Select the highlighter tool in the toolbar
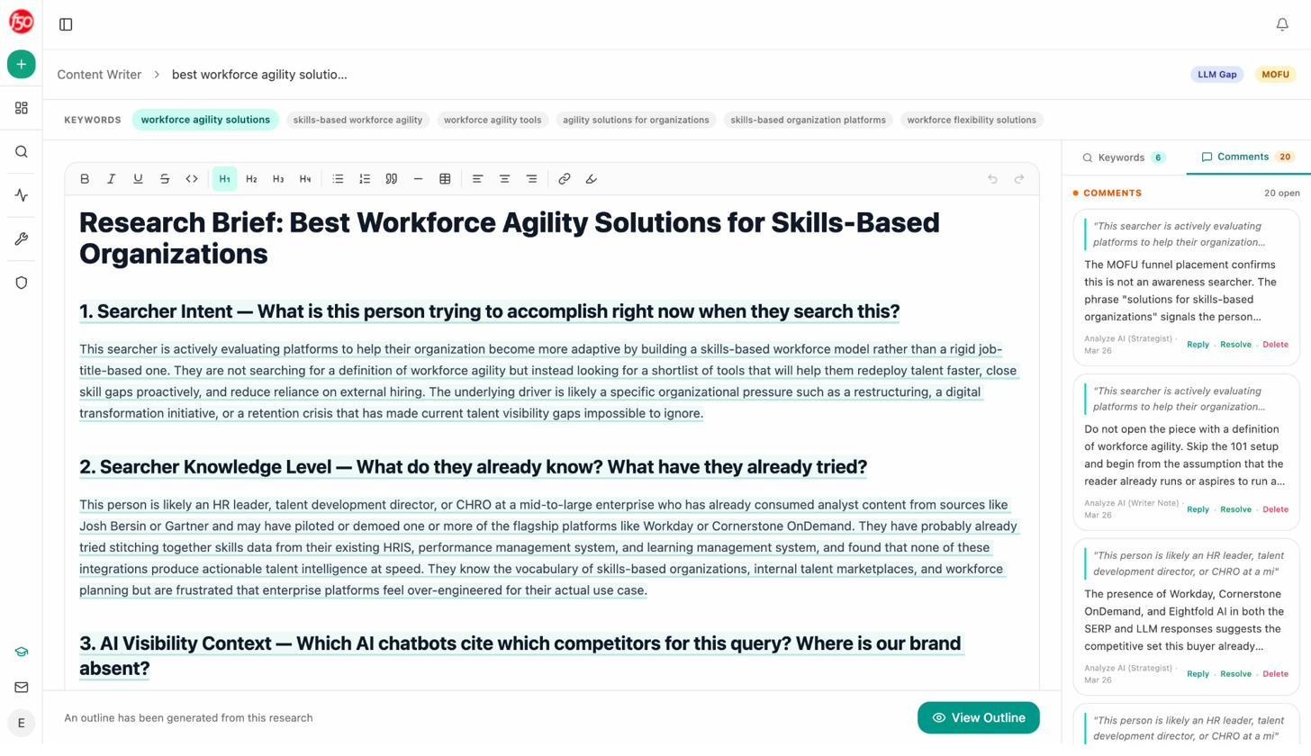The width and height of the screenshot is (1311, 756). pos(591,178)
